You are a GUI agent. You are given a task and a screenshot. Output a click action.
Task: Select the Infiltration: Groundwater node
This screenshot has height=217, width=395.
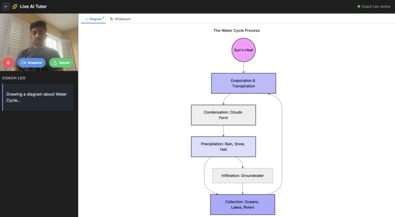243,175
